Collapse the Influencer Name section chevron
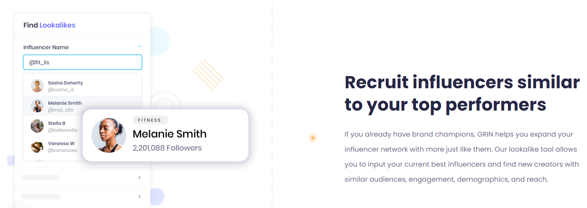Image resolution: width=587 pixels, height=208 pixels. tap(139, 47)
